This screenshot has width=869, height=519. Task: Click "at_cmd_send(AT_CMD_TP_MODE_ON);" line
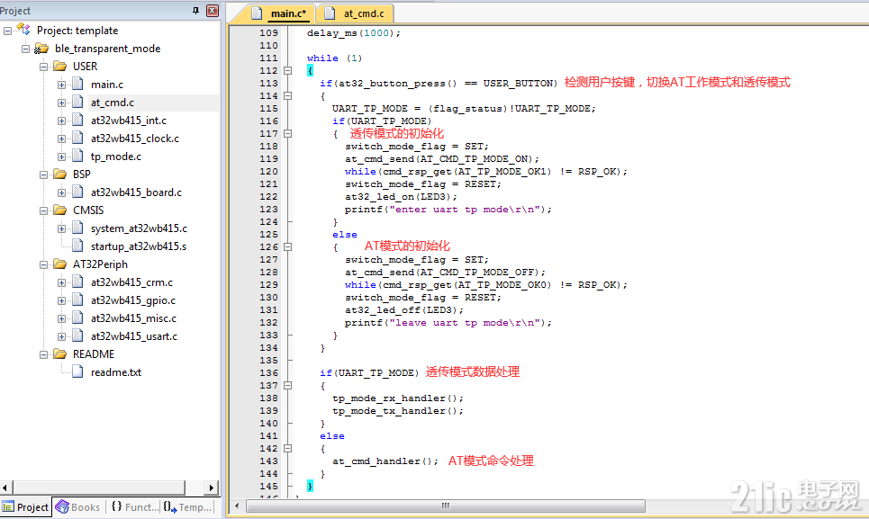click(x=442, y=159)
